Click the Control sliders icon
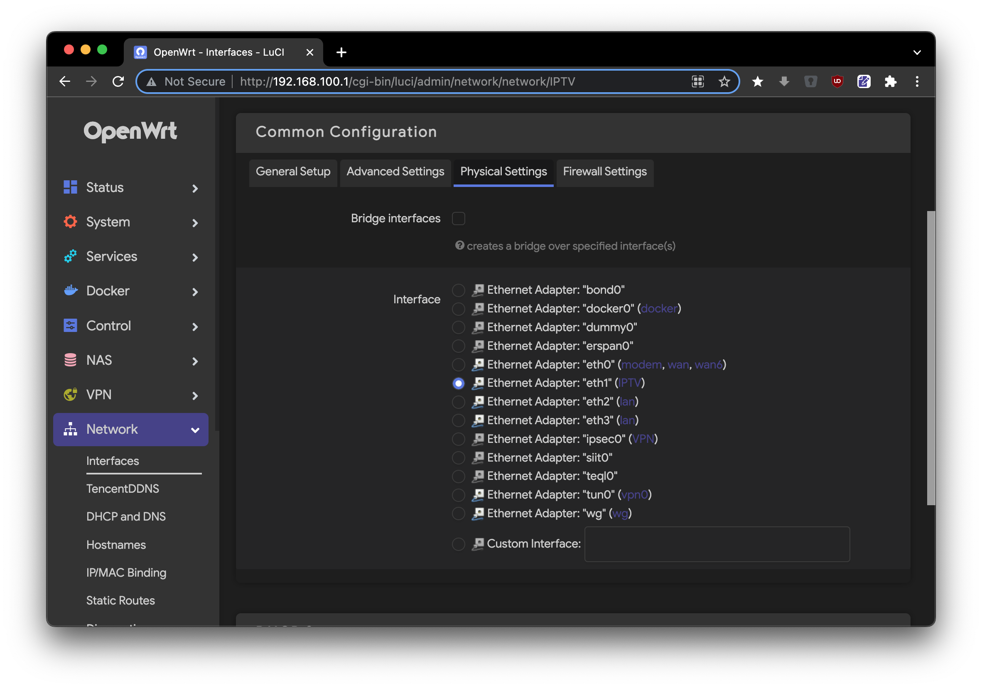Viewport: 982px width, 688px height. (x=70, y=325)
